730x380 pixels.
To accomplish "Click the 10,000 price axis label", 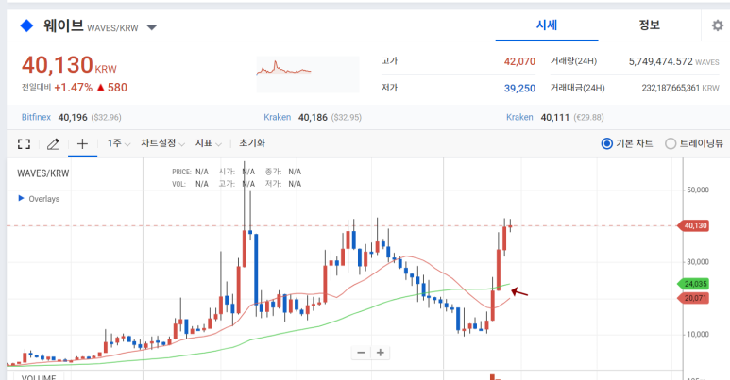I will pyautogui.click(x=698, y=334).
